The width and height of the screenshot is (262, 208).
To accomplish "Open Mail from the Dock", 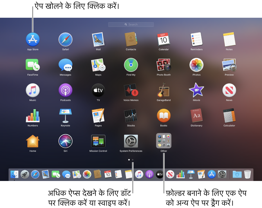I will coord(46,175).
